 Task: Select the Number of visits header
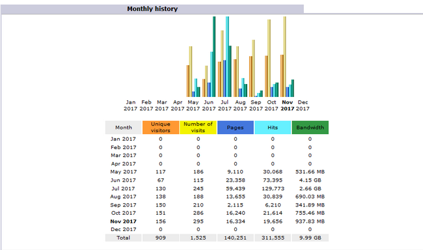198,128
